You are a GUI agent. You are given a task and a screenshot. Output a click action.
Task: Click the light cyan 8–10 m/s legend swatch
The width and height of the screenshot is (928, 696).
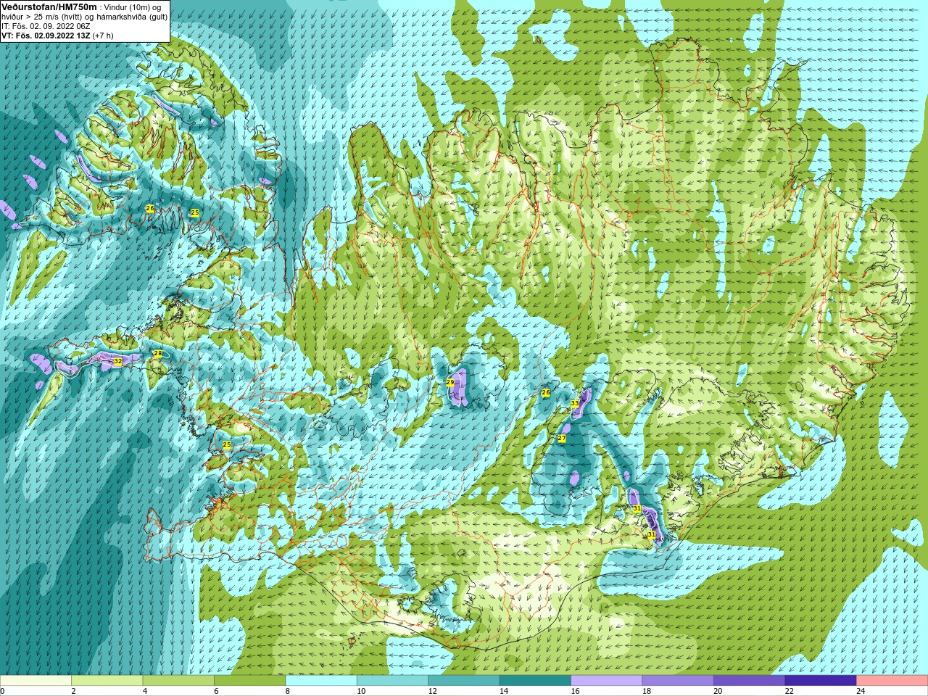pos(321,681)
